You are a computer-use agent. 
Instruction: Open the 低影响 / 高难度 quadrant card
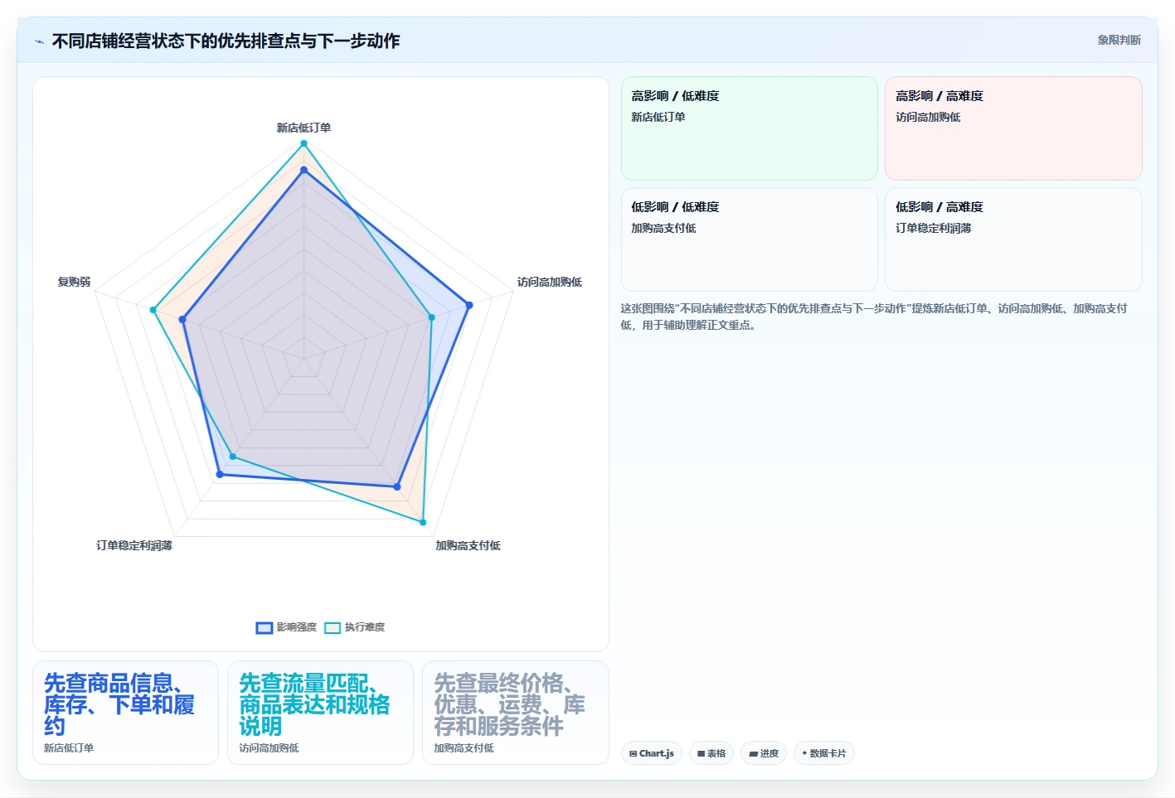[x=1013, y=239]
